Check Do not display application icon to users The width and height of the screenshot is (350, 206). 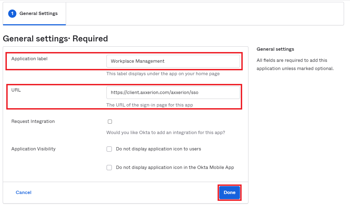pyautogui.click(x=109, y=149)
